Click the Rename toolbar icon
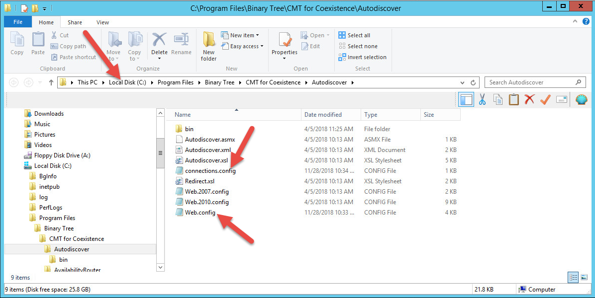 pos(562,100)
